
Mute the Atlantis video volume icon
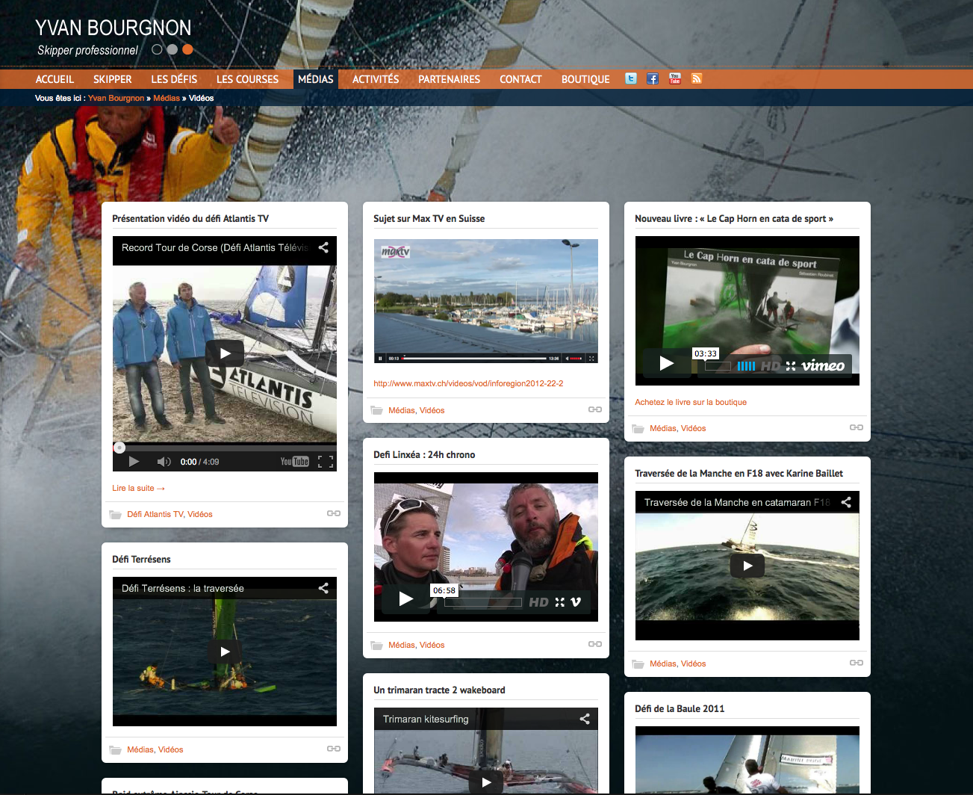click(164, 462)
